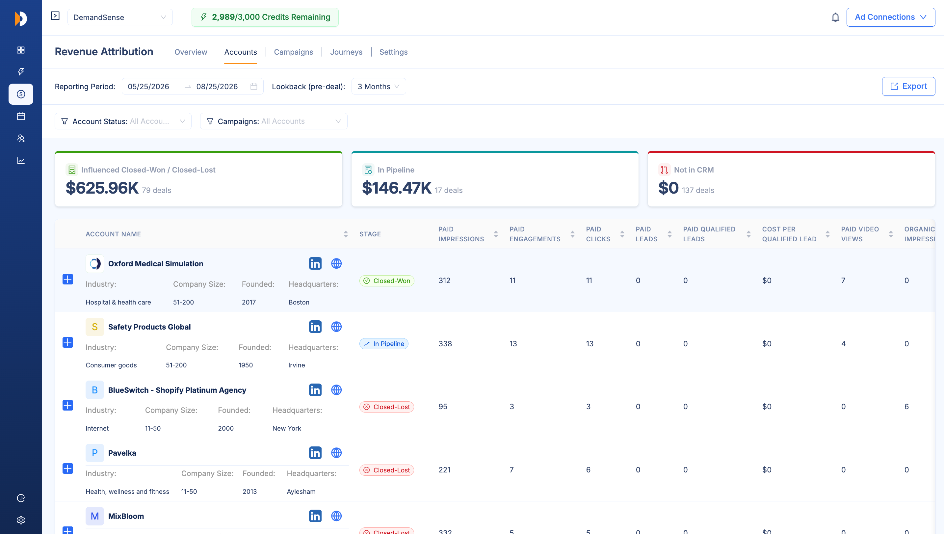This screenshot has height=534, width=944.
Task: Open the BlueSwitch - Shopify Platinum Agency account
Action: point(177,390)
